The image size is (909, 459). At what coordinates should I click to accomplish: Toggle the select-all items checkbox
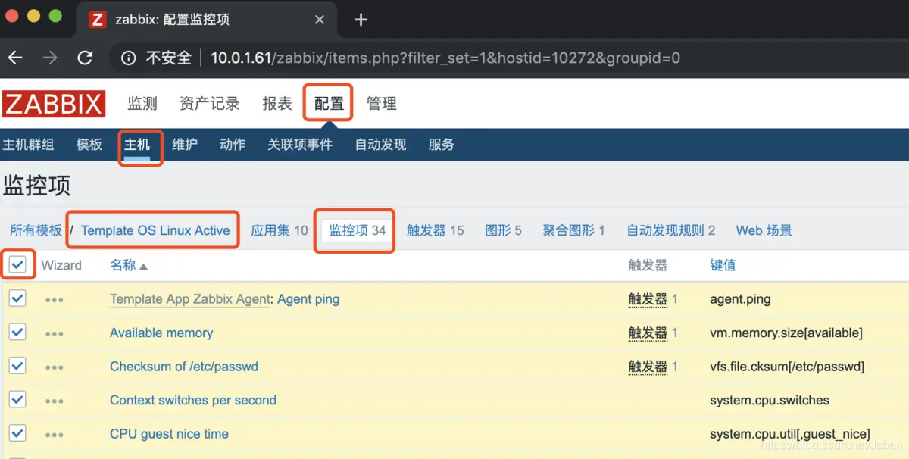(x=17, y=264)
